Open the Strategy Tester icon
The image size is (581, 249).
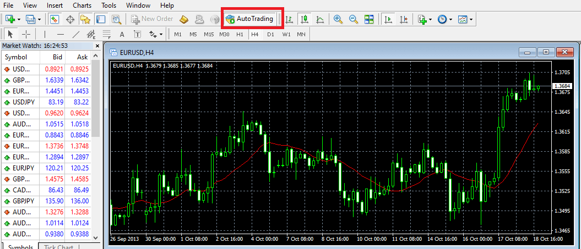pos(116,19)
